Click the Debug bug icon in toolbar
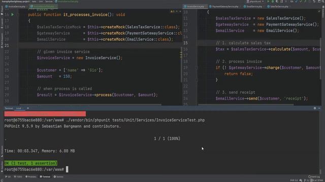The height and width of the screenshot is (182, 325). point(273,2)
